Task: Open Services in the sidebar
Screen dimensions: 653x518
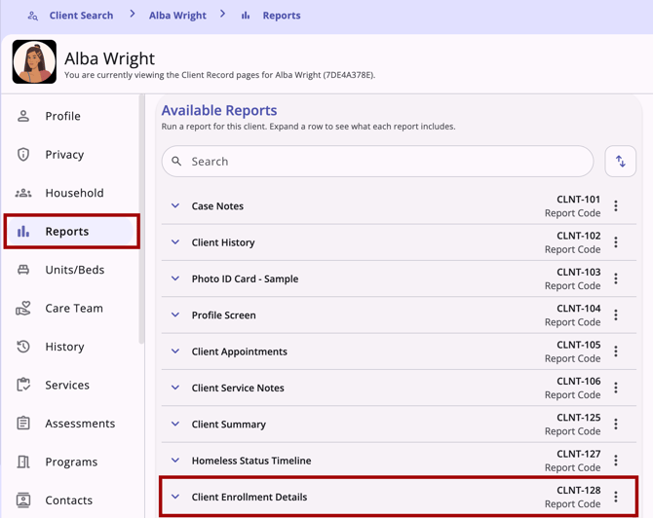Action: coord(71,385)
